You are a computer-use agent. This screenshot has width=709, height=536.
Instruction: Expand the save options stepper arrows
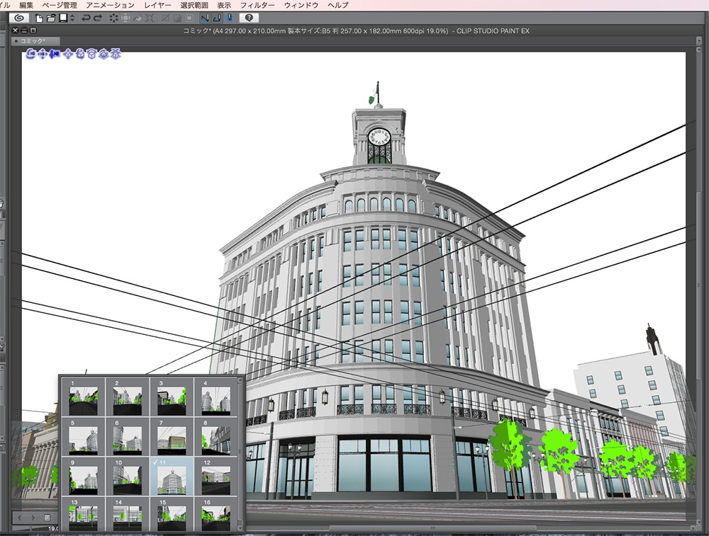tap(72, 18)
